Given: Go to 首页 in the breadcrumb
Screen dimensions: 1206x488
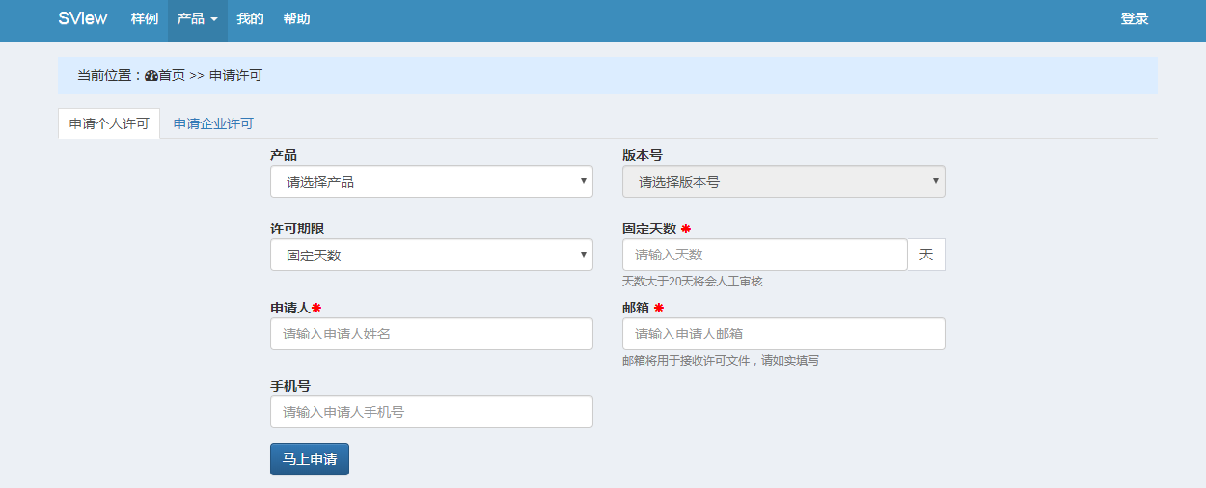Looking at the screenshot, I should click(172, 75).
